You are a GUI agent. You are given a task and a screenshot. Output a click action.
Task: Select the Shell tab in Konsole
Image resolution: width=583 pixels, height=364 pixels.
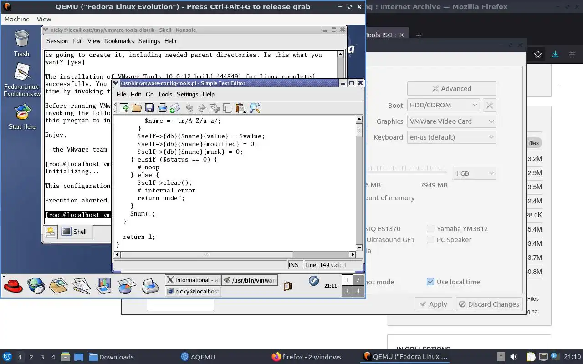click(75, 232)
